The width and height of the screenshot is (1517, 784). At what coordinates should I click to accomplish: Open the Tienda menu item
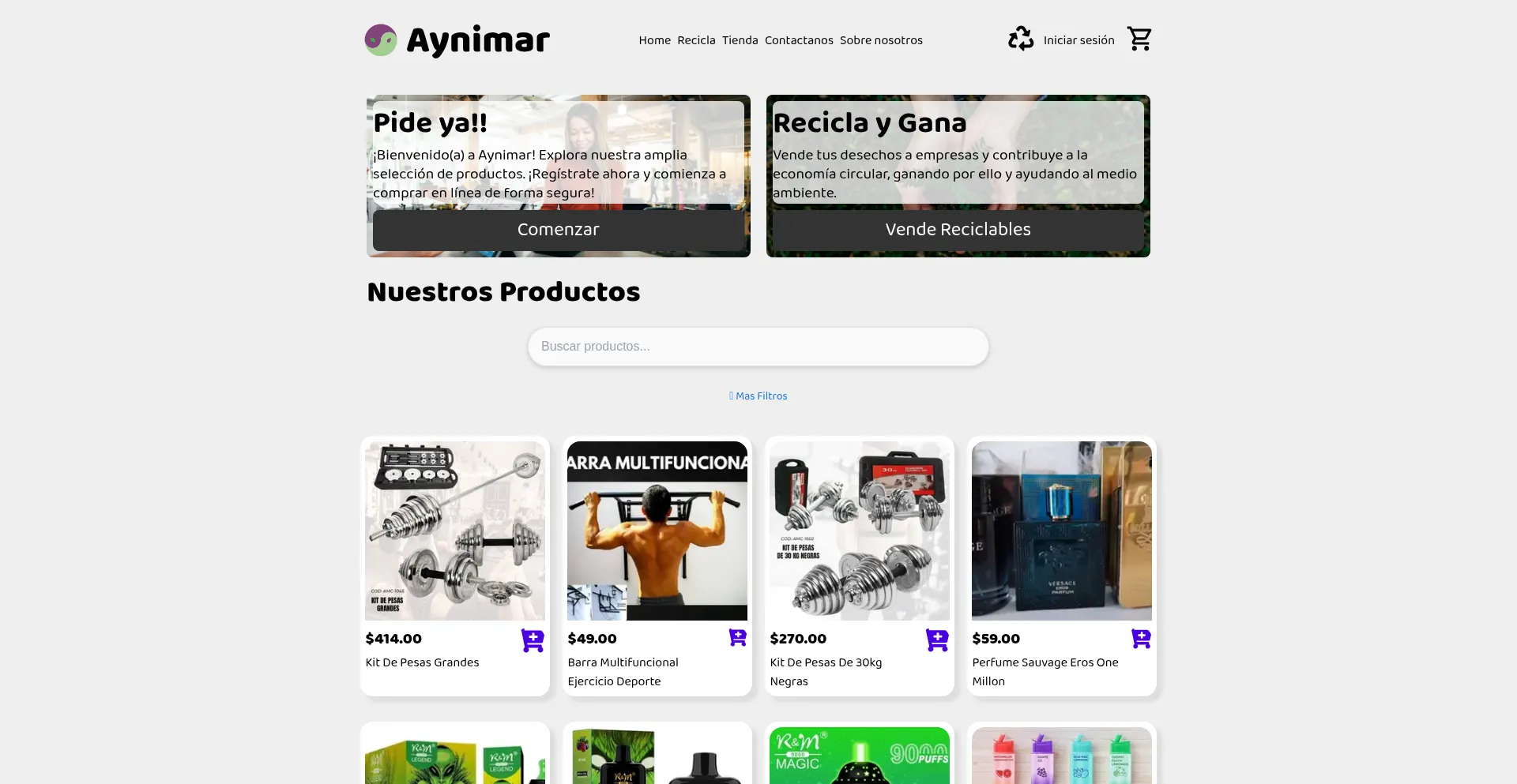(740, 40)
